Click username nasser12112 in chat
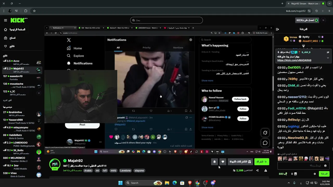Viewport: 333px width, 187px height. tap(297, 97)
